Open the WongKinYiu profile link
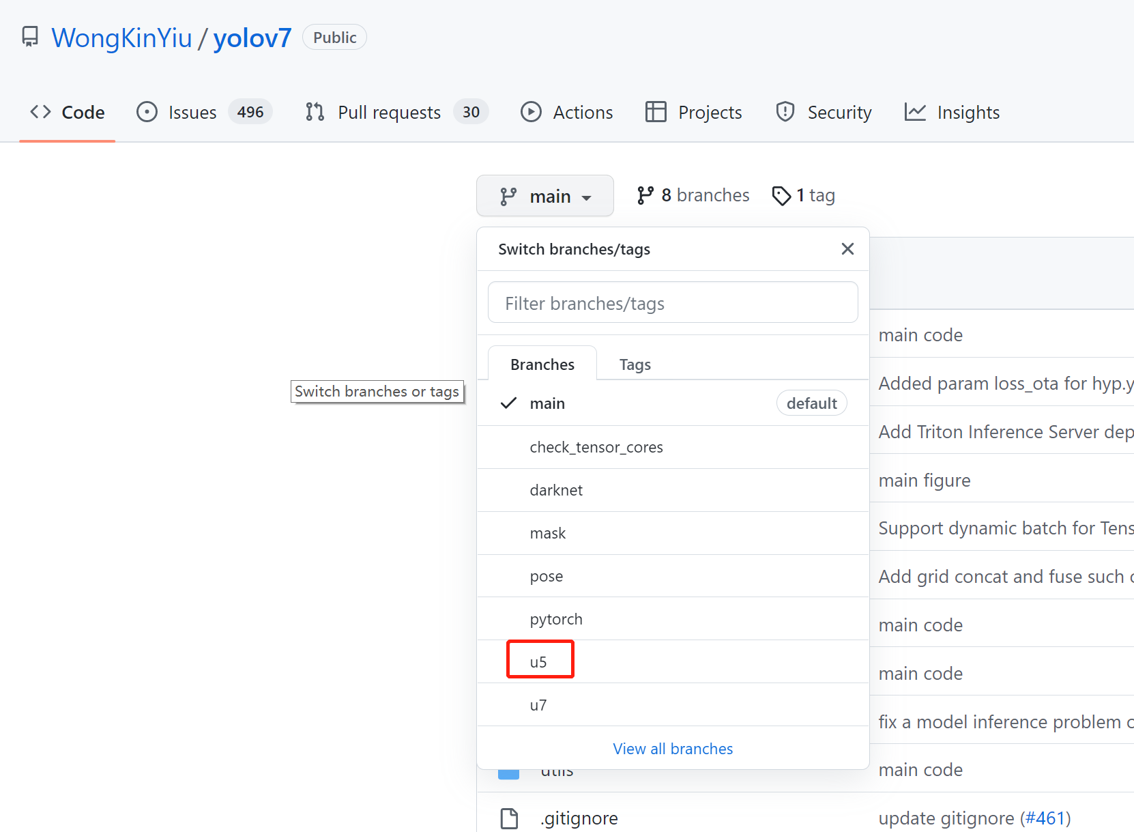This screenshot has width=1134, height=832. point(123,37)
